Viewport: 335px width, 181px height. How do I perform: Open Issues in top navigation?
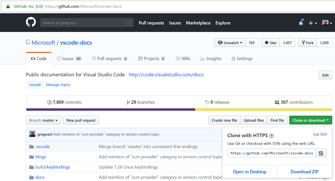pyautogui.click(x=175, y=23)
